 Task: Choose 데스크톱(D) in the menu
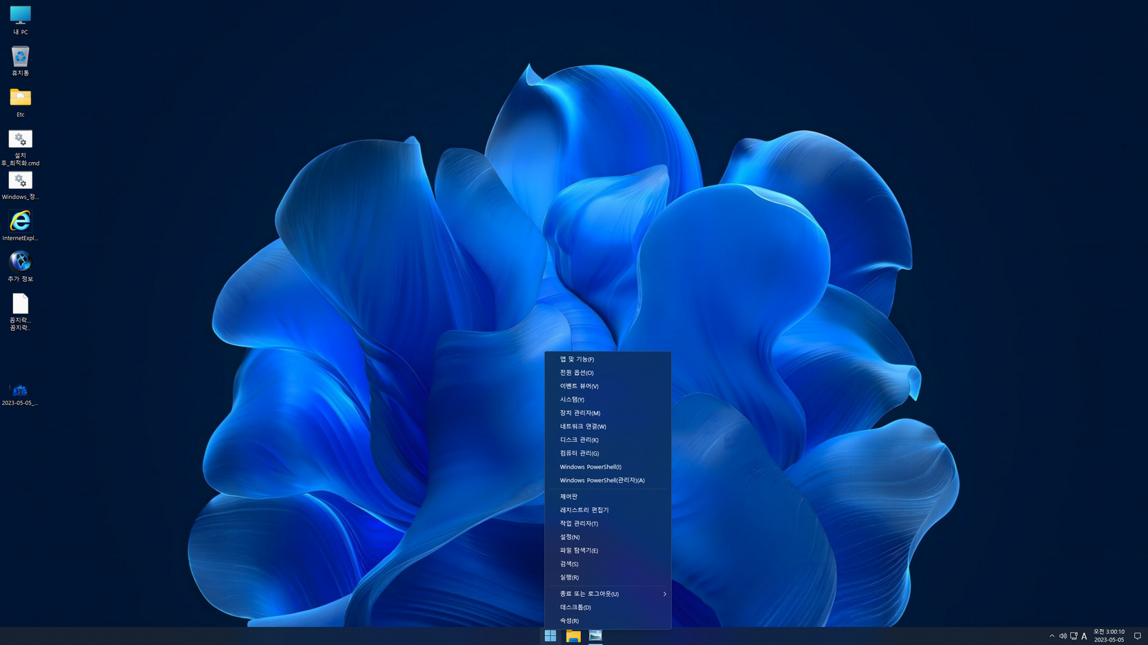pyautogui.click(x=608, y=607)
